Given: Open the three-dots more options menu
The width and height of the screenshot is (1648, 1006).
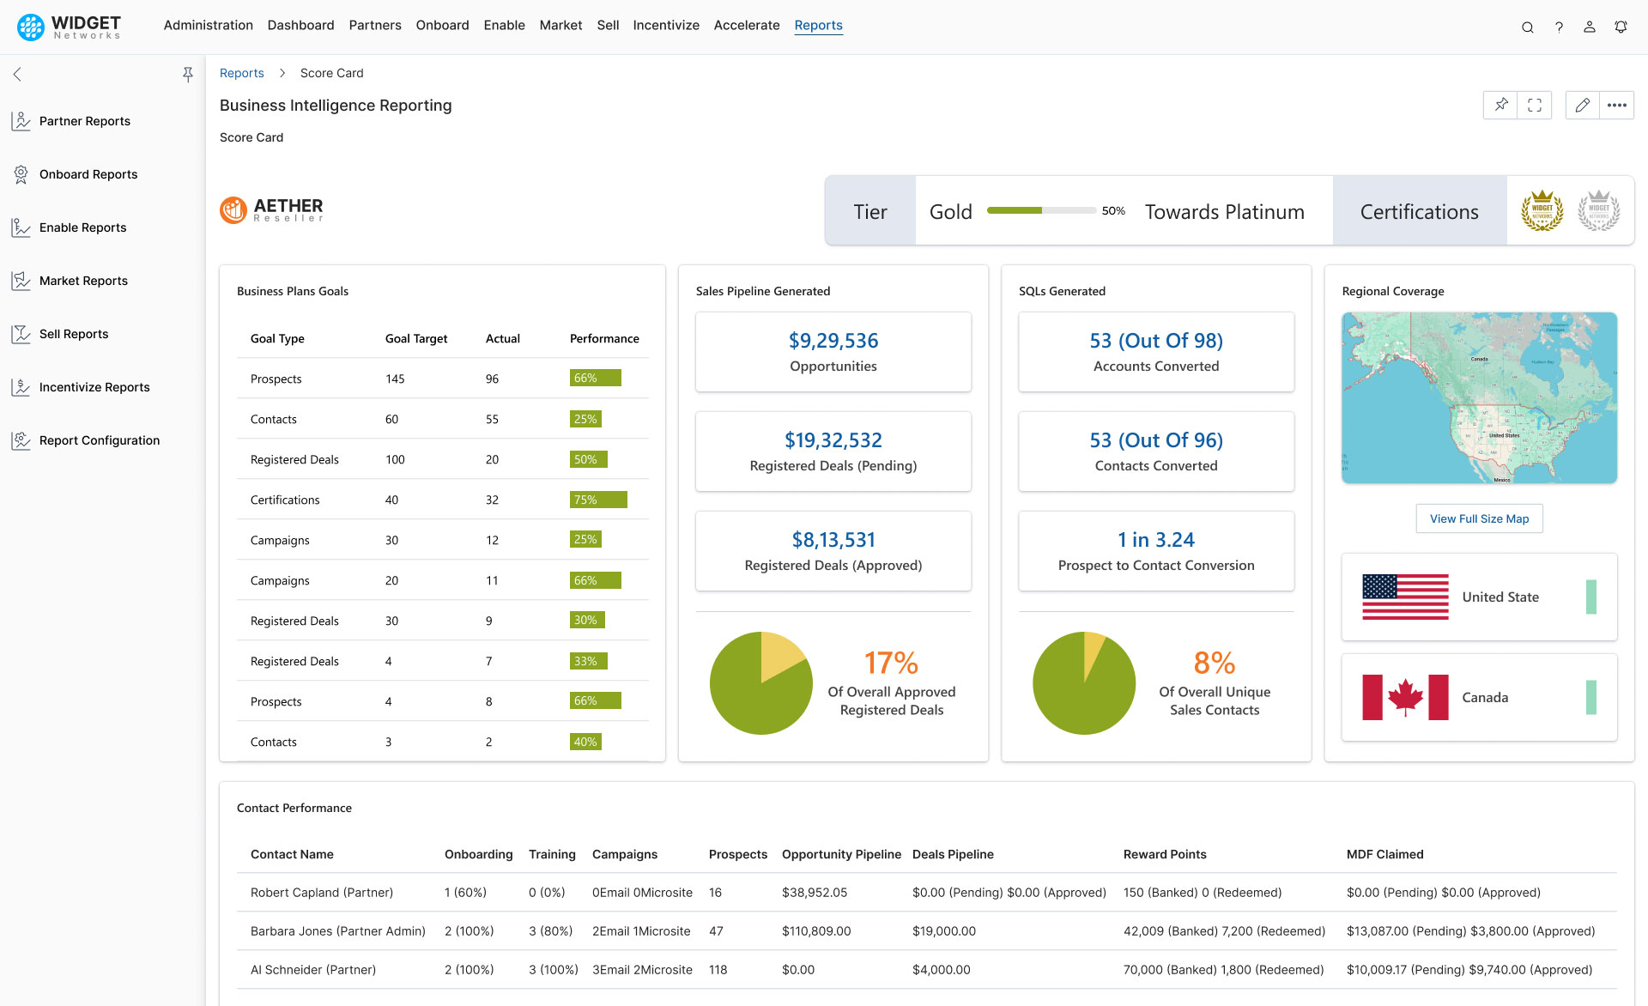Looking at the screenshot, I should 1617,105.
